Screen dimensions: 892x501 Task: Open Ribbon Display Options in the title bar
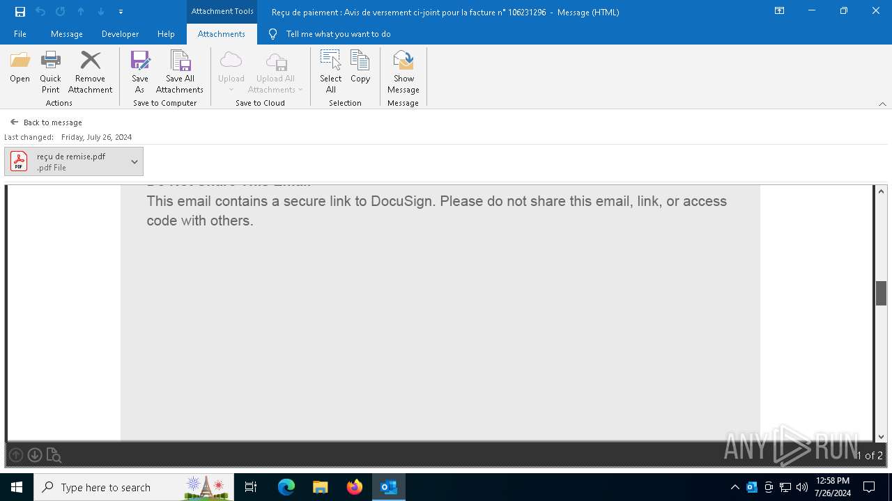pos(780,11)
